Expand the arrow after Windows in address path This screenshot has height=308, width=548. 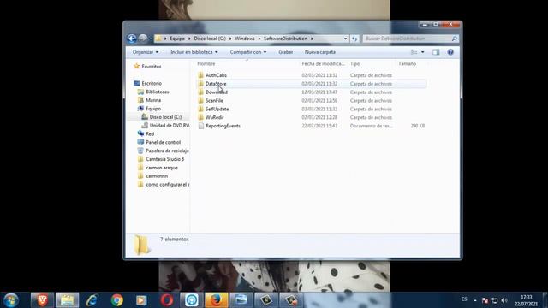coord(259,38)
